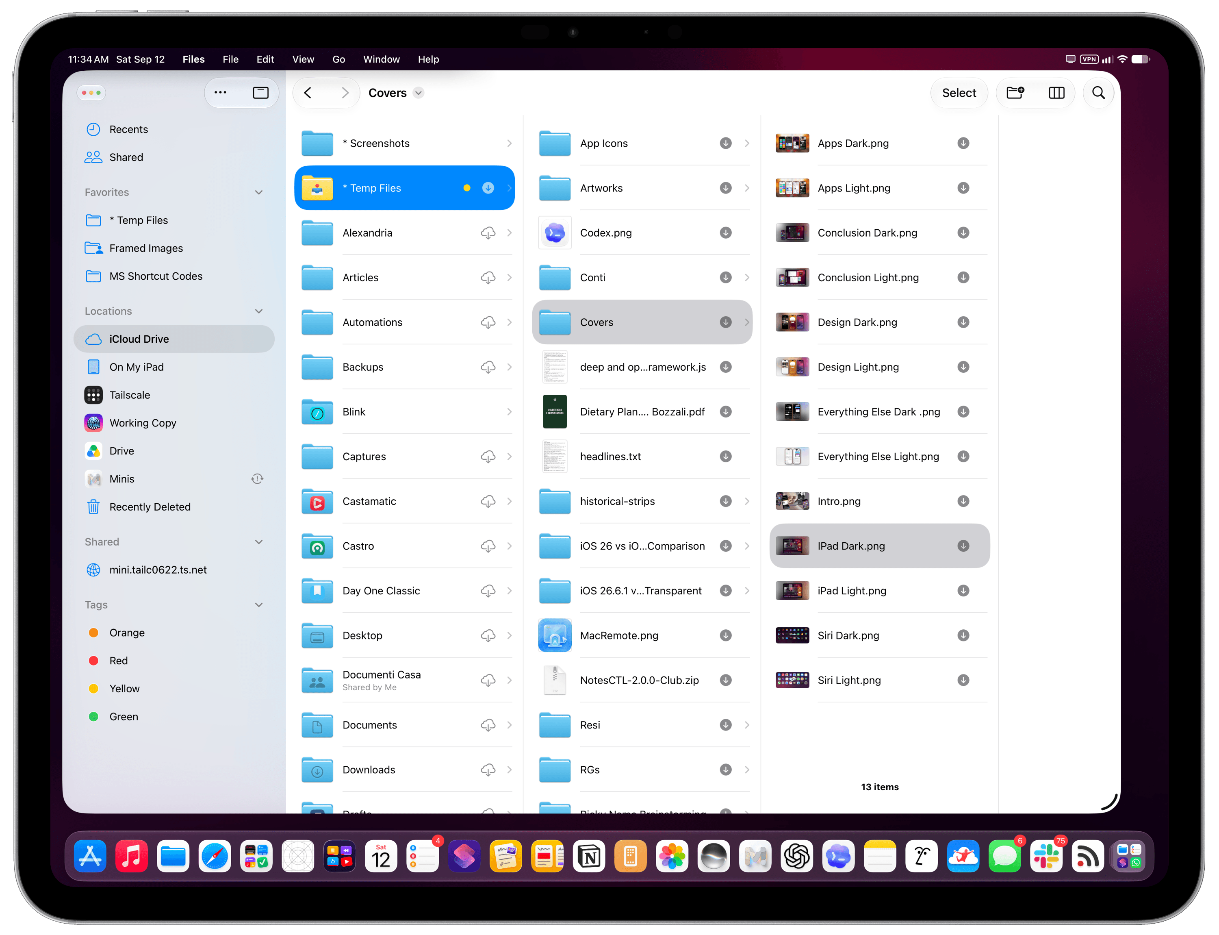Screen dimensions: 1219x935
Task: Select Siri Dark.png thumbnail
Action: click(x=792, y=635)
